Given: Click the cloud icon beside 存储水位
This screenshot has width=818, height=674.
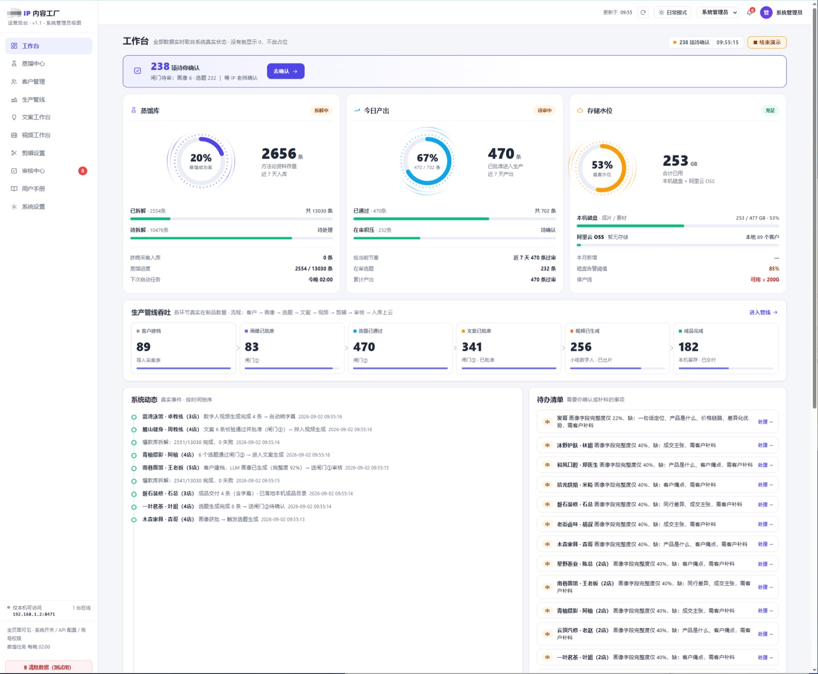Looking at the screenshot, I should click(580, 110).
